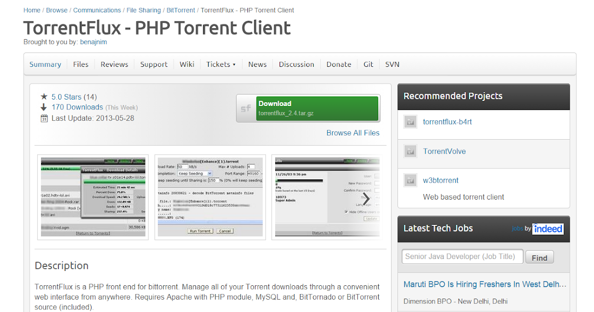Open Maruti BPO job listing link
The image size is (594, 312).
tap(485, 284)
